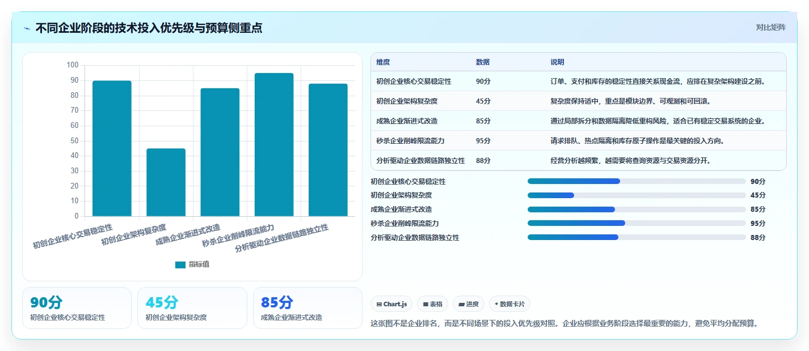
Task: Toggle the 指标值 legend color box
Action: [x=180, y=264]
